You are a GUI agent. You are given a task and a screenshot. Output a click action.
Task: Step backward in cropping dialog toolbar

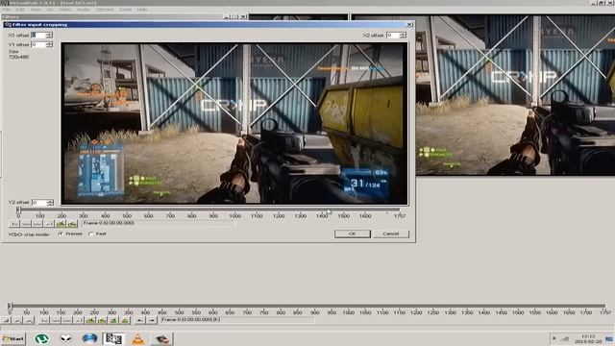[x=26, y=224]
